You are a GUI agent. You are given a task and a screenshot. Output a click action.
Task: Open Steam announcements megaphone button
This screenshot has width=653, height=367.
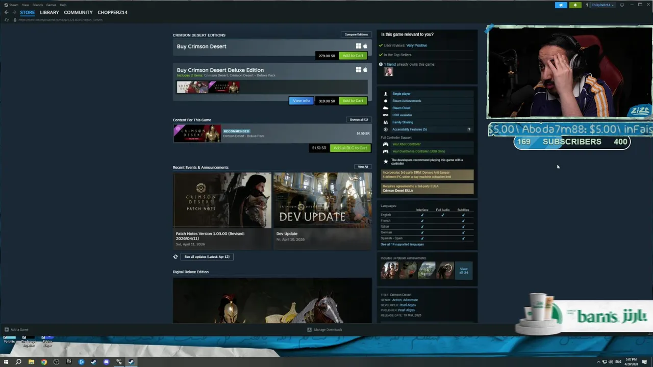[561, 5]
